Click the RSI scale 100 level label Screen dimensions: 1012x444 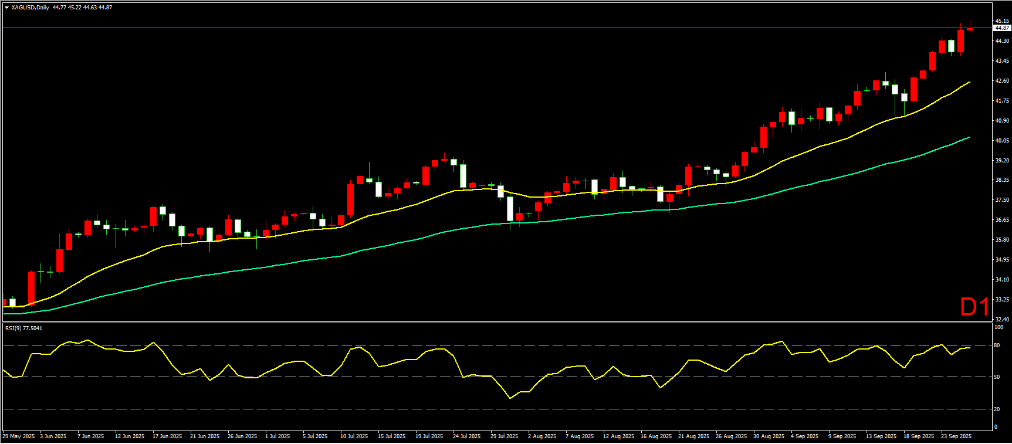(998, 327)
